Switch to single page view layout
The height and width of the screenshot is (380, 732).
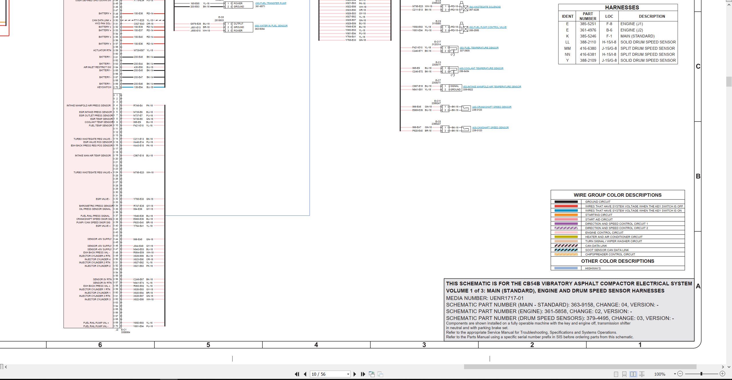click(616, 374)
